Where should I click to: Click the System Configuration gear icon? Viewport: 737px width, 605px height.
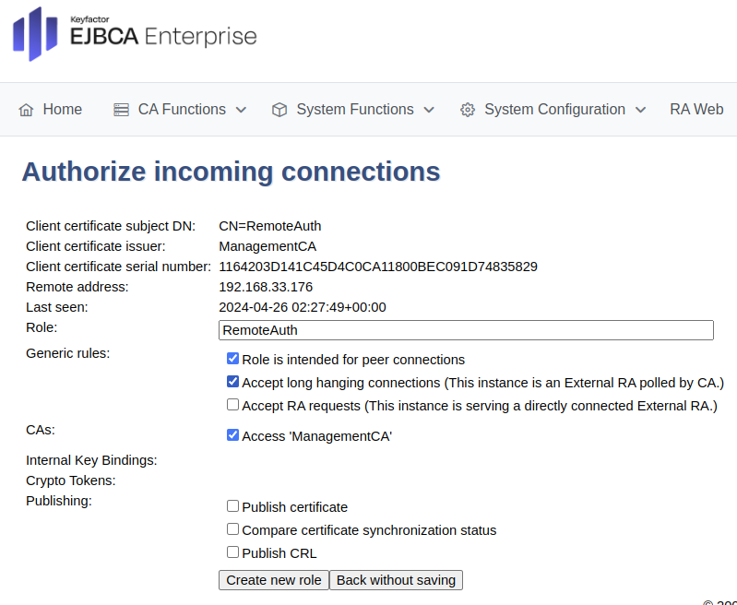(x=468, y=110)
